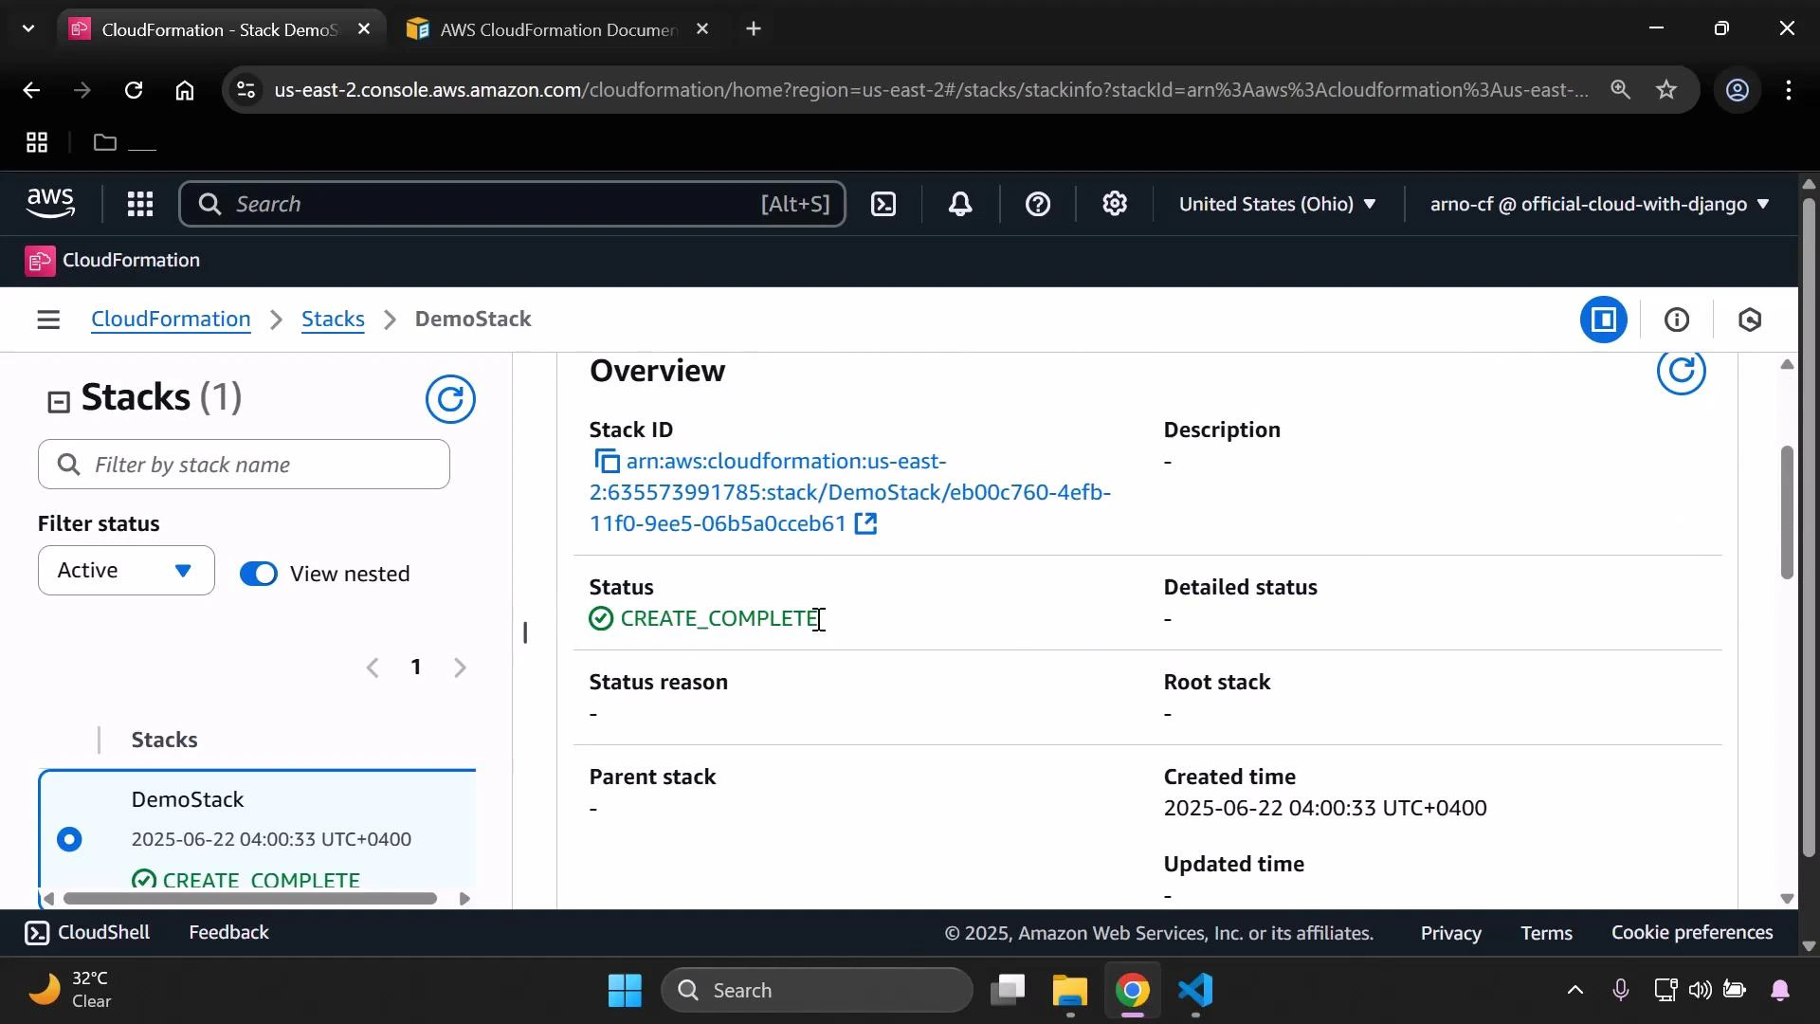This screenshot has height=1024, width=1820.
Task: Select the DemoStack radio button
Action: [x=69, y=839]
